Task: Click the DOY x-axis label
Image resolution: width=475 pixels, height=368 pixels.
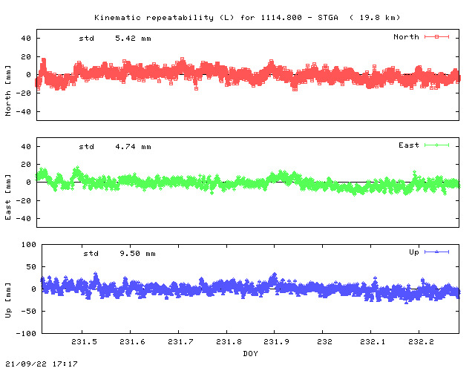Action: tap(250, 354)
